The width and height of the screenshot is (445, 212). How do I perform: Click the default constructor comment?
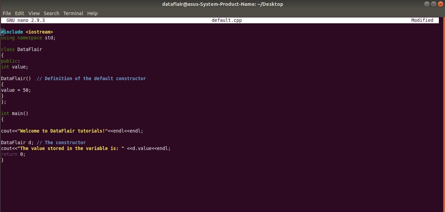[x=91, y=78]
